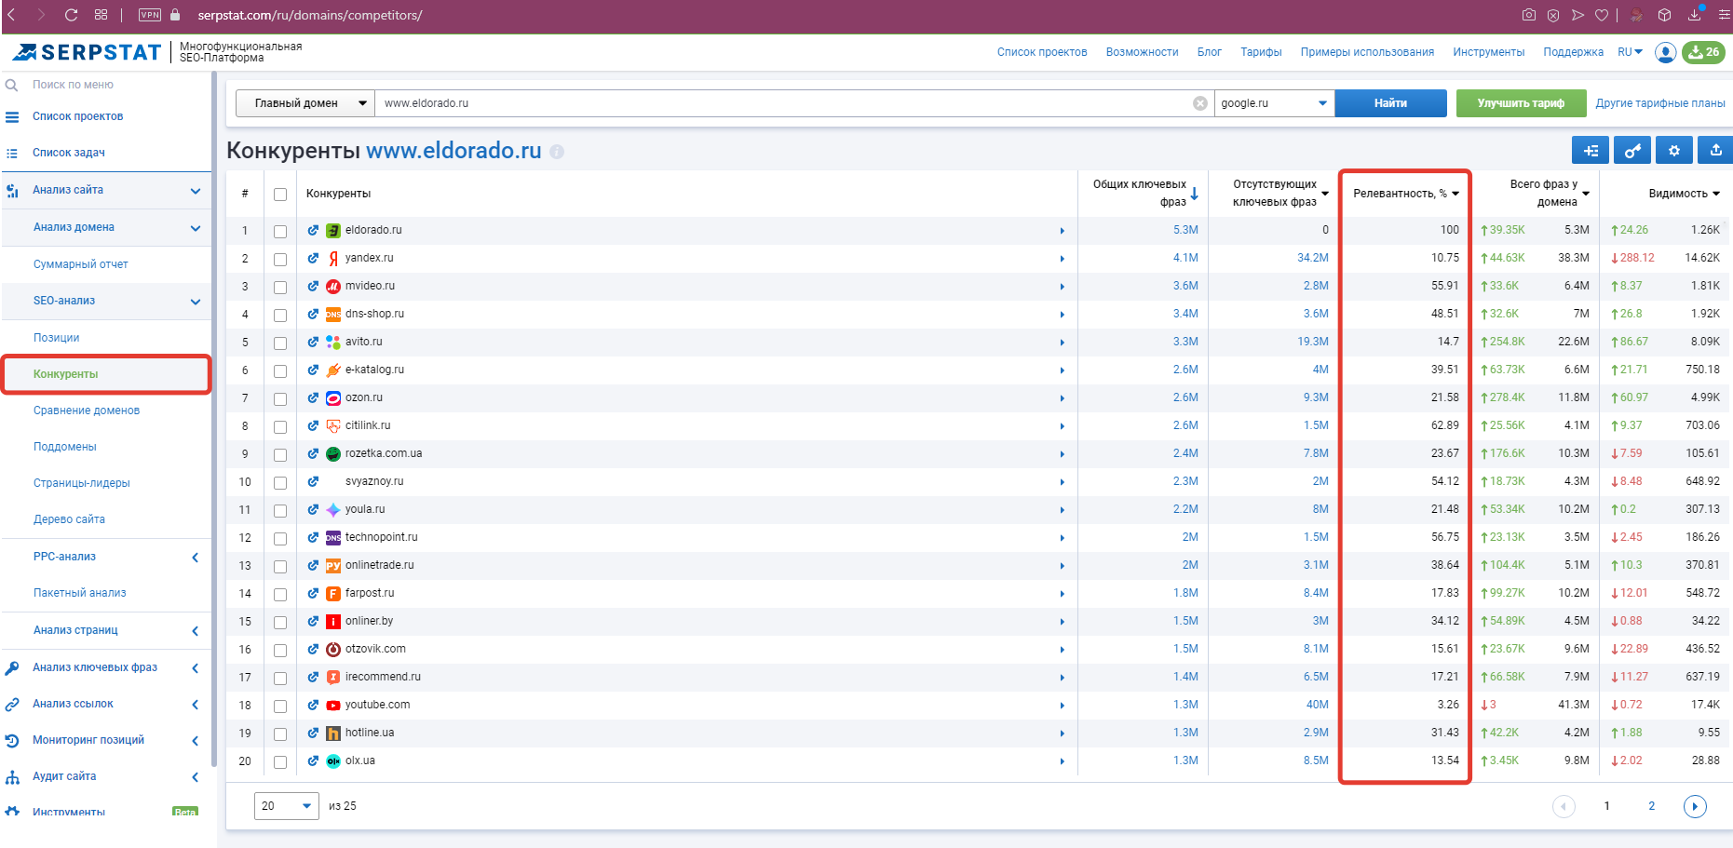Open the rows-per-page dropdown showing 20
1733x848 pixels.
(x=287, y=806)
